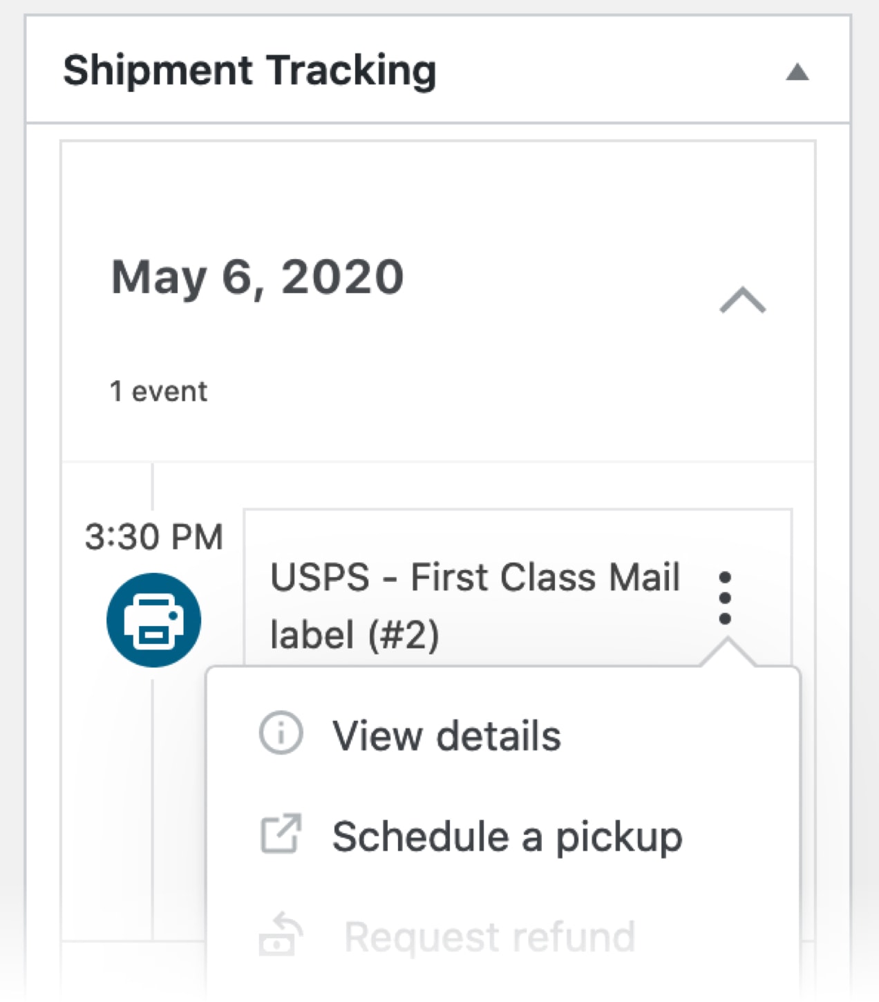Screen dimensions: 879x1002
Task: Choose View details from the menu
Action: pos(448,735)
